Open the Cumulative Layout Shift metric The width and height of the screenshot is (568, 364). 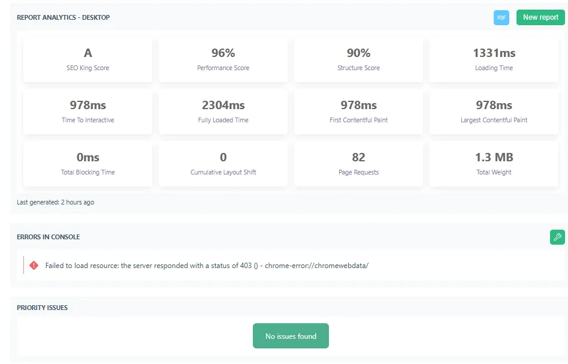pyautogui.click(x=223, y=164)
